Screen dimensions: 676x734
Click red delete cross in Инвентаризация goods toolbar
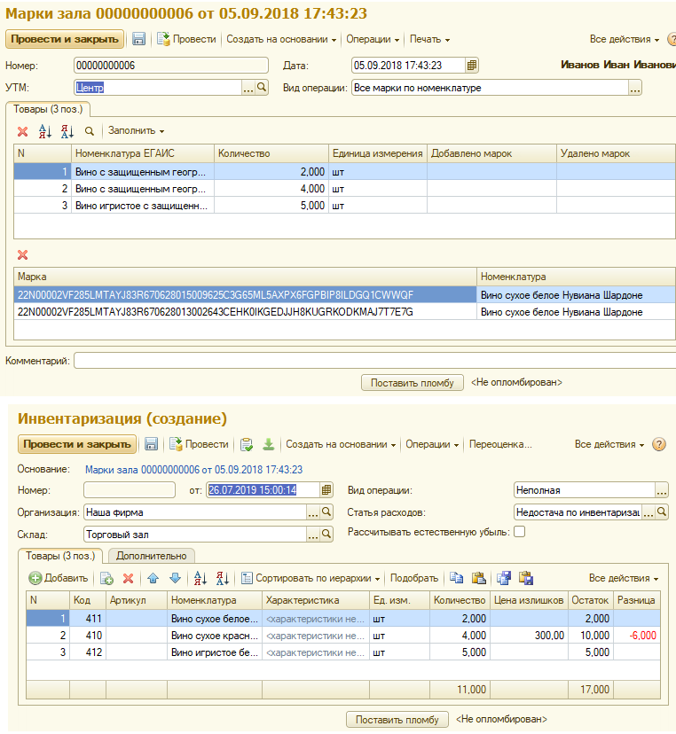pyautogui.click(x=128, y=578)
